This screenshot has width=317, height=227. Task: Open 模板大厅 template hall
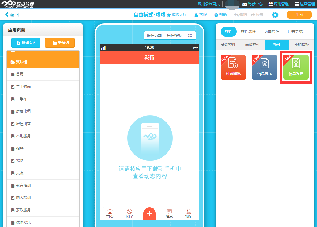coord(177,15)
